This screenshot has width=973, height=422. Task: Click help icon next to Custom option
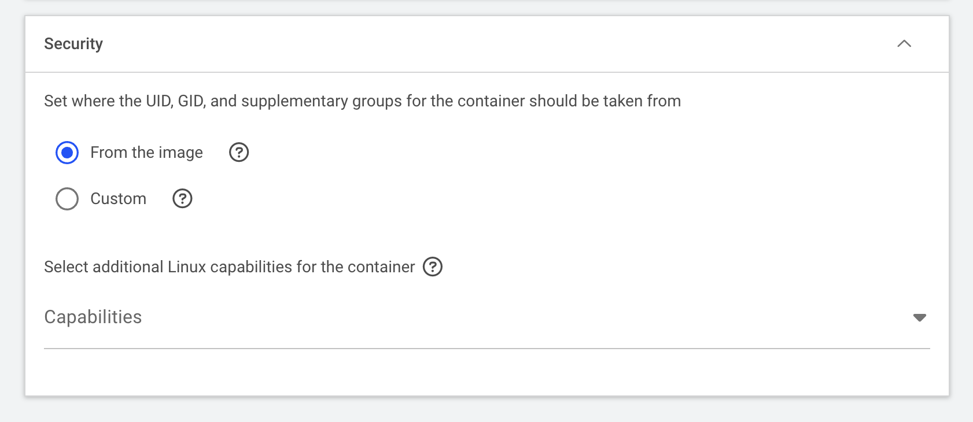click(182, 199)
